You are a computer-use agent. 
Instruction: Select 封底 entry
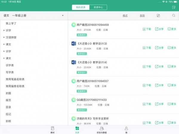pyautogui.click(x=8, y=121)
